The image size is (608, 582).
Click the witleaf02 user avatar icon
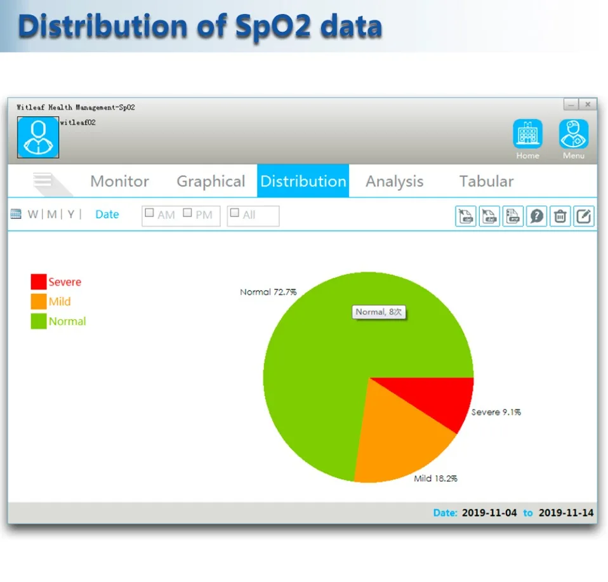tap(38, 137)
